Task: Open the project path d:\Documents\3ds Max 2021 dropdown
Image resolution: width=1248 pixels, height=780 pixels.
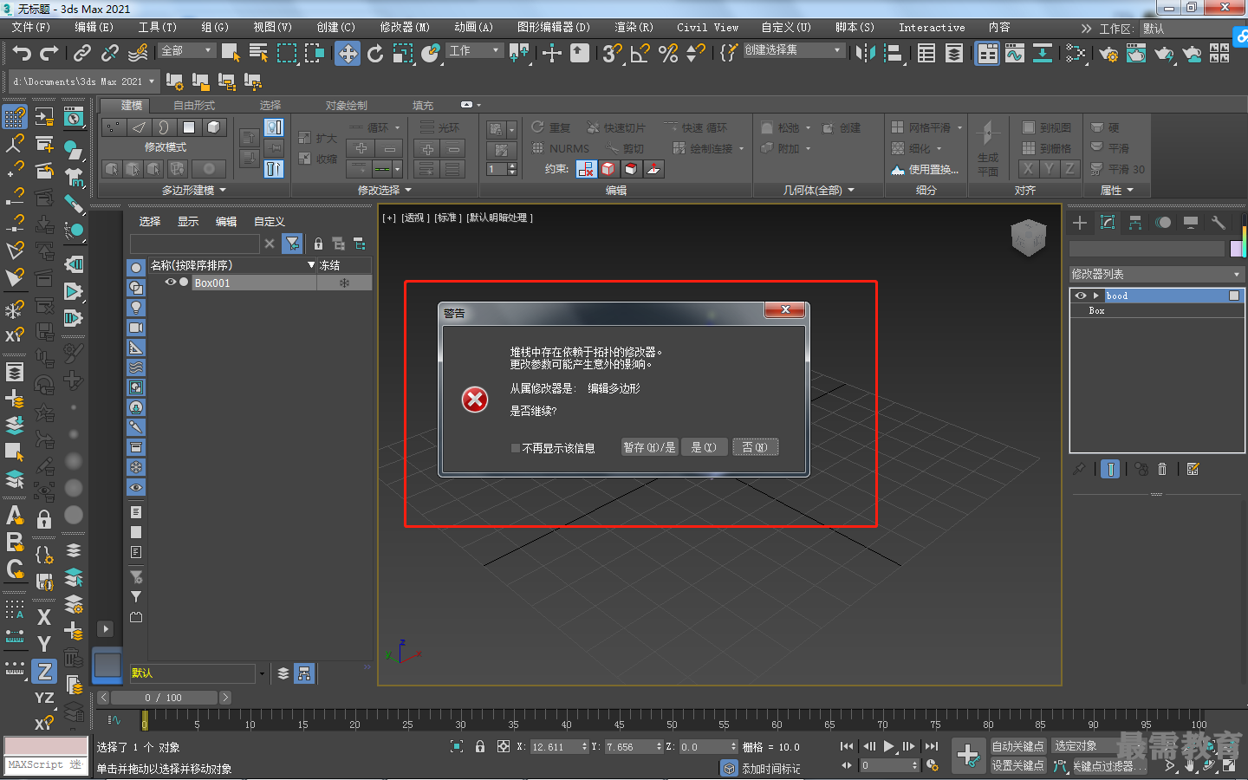Action: [x=83, y=81]
